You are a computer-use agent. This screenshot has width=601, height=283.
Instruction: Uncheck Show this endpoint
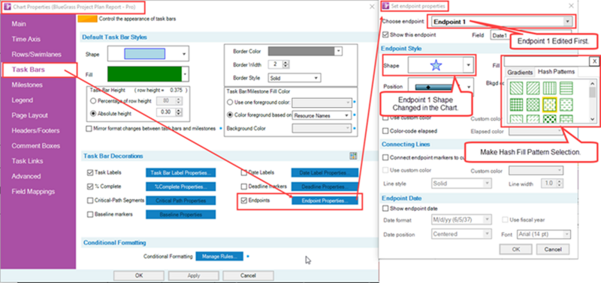[386, 34]
